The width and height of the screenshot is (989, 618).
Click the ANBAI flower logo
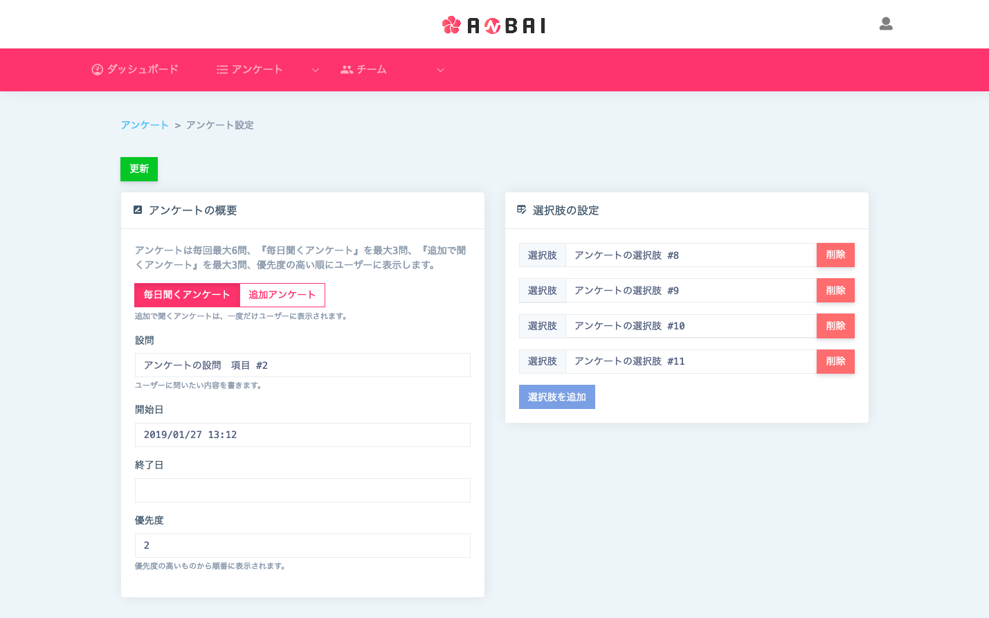[451, 24]
